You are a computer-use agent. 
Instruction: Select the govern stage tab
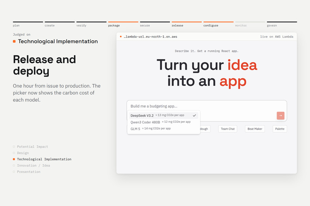coord(282,24)
